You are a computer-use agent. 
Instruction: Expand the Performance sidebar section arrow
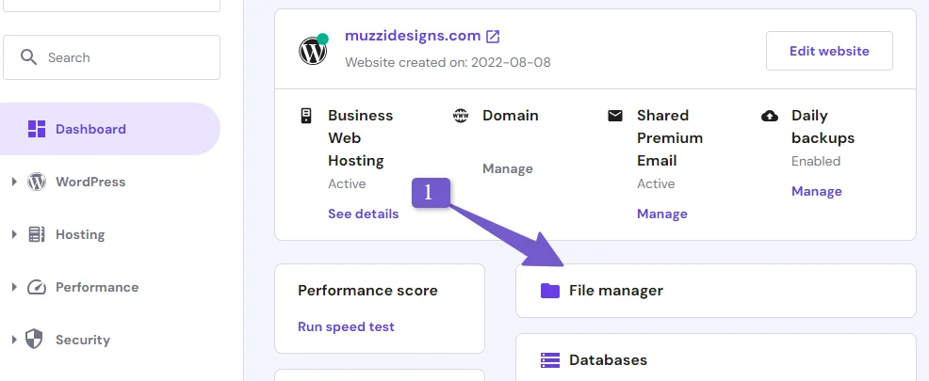click(x=15, y=287)
